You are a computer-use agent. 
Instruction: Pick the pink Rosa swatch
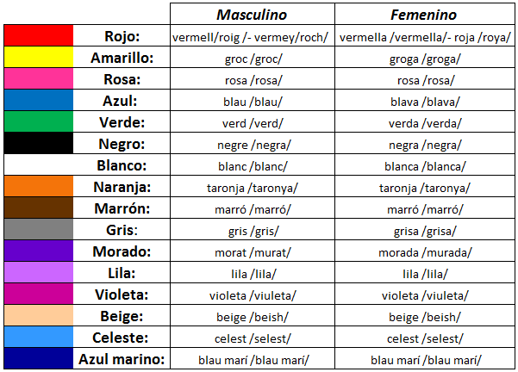(38, 79)
